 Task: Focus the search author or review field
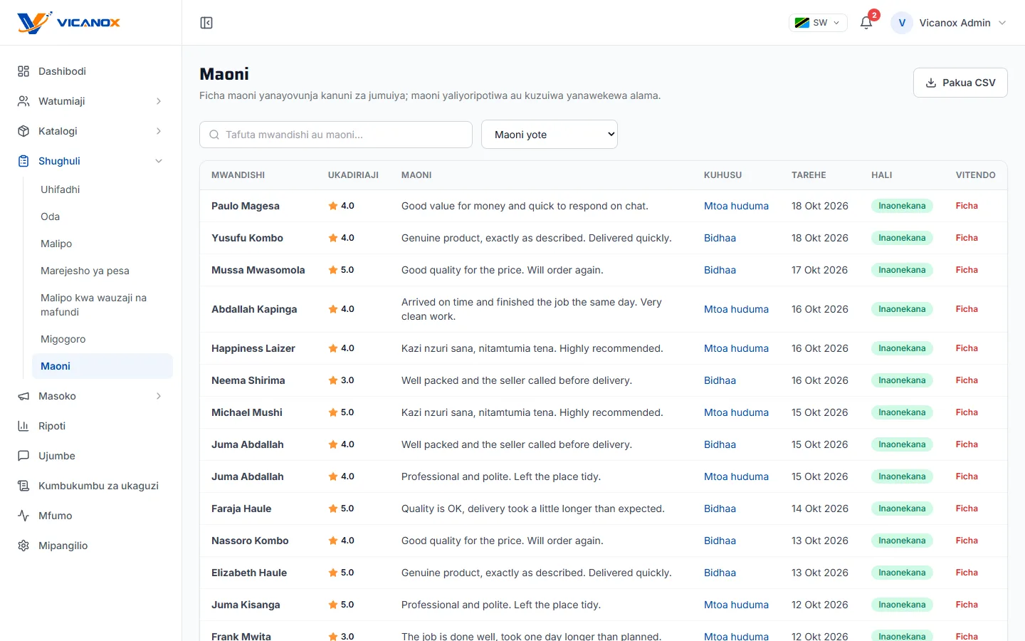pyautogui.click(x=336, y=135)
